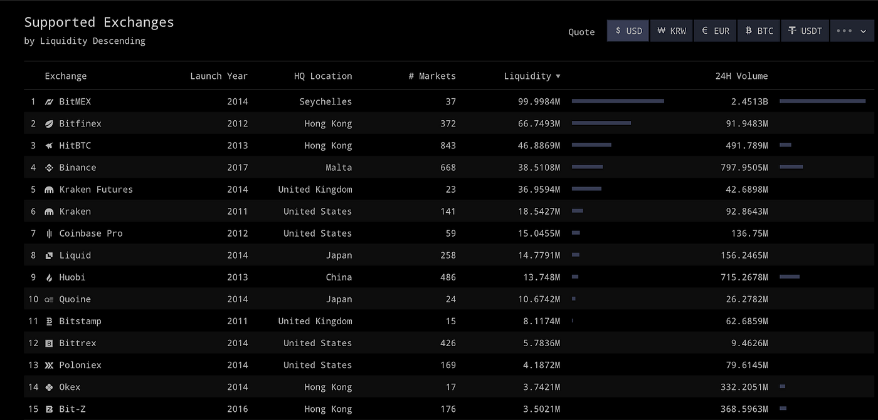Image resolution: width=878 pixels, height=420 pixels.
Task: Open the Huobi exchange link
Action: point(72,277)
